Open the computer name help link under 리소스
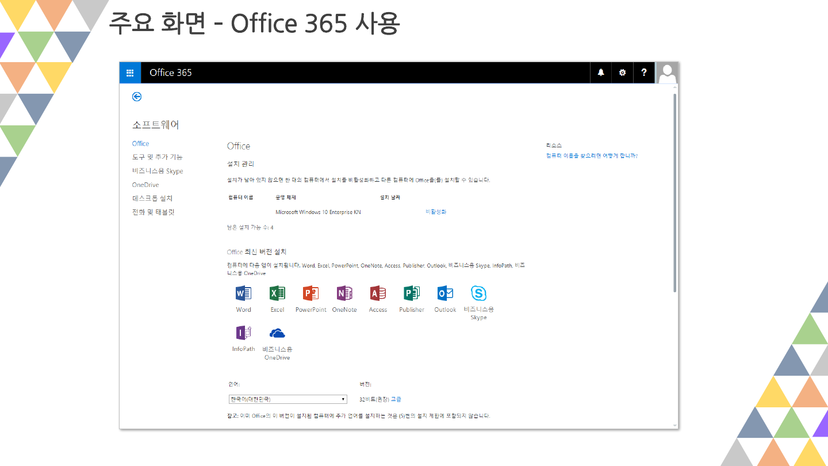828x466 pixels. tap(592, 156)
